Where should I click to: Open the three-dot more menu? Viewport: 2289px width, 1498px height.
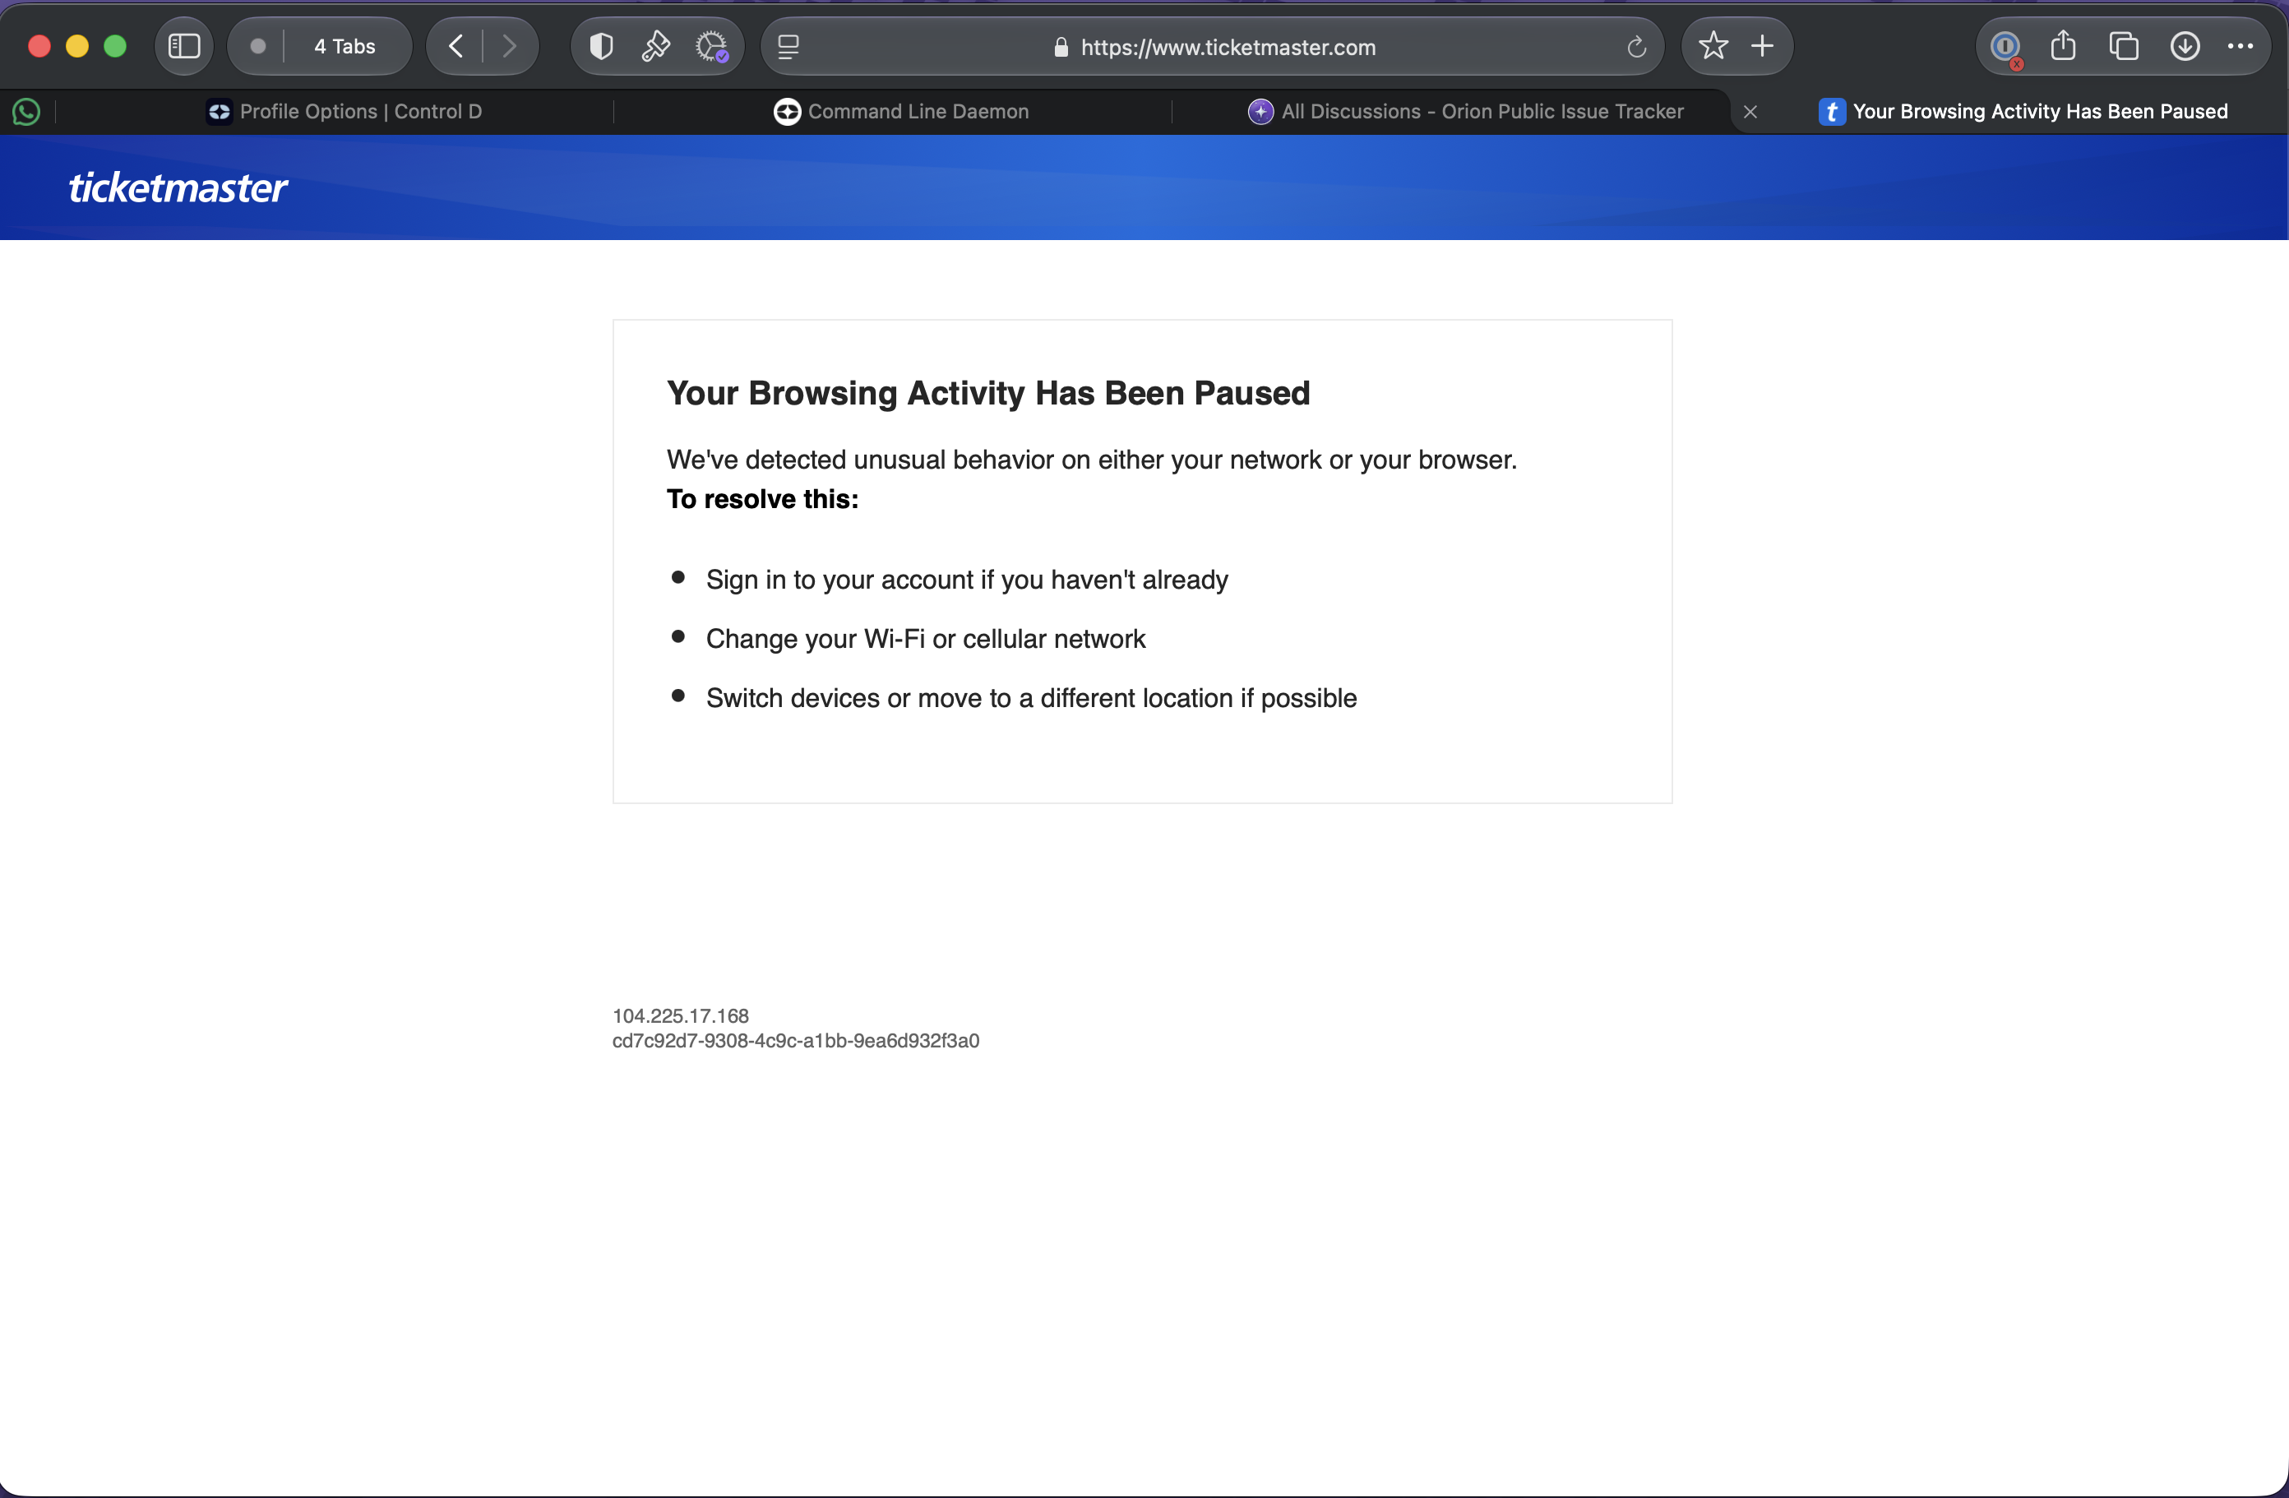point(2240,46)
